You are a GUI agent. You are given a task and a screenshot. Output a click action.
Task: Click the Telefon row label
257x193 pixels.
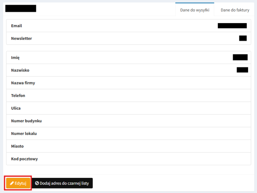coord(18,96)
